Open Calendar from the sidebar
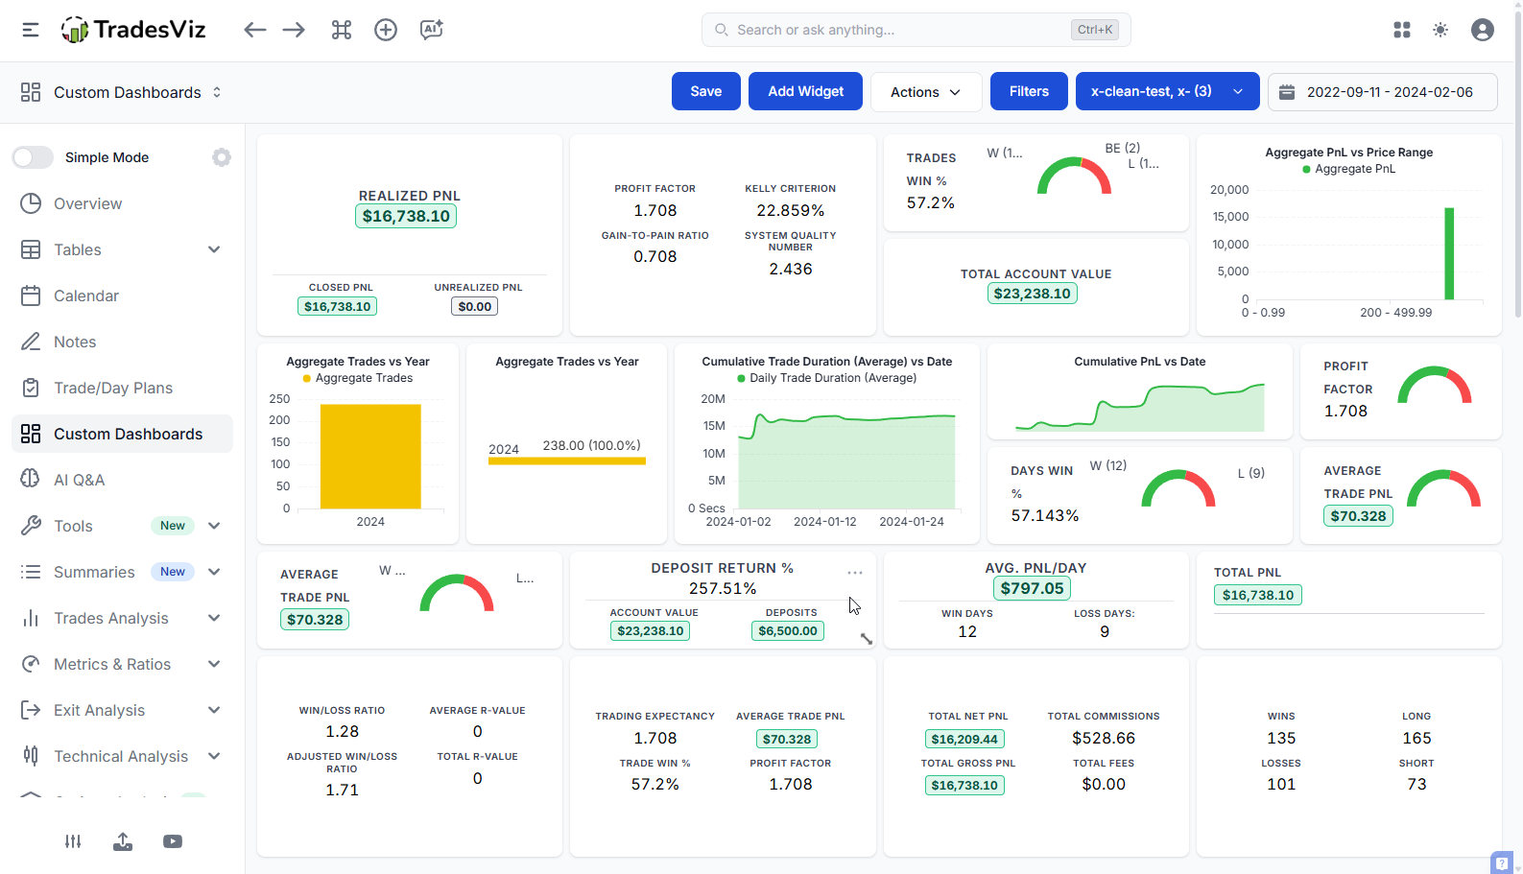This screenshot has height=874, width=1523. pos(86,295)
